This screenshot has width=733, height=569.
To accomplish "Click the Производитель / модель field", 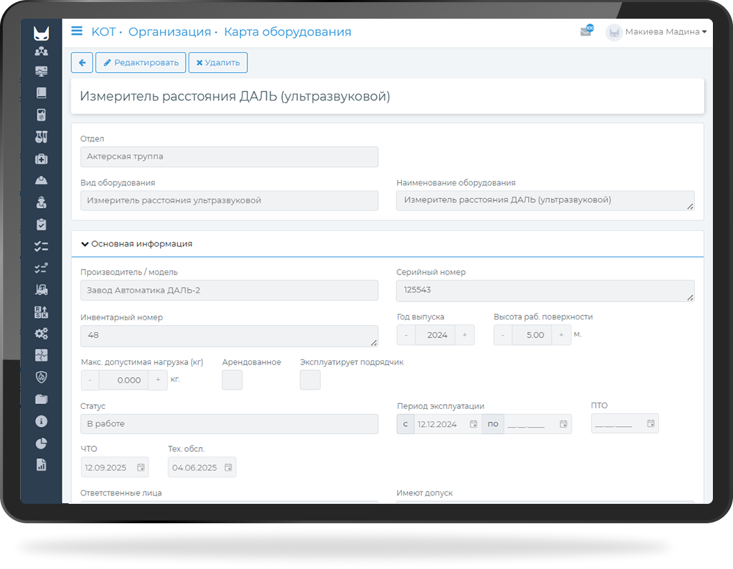I will coord(229,290).
